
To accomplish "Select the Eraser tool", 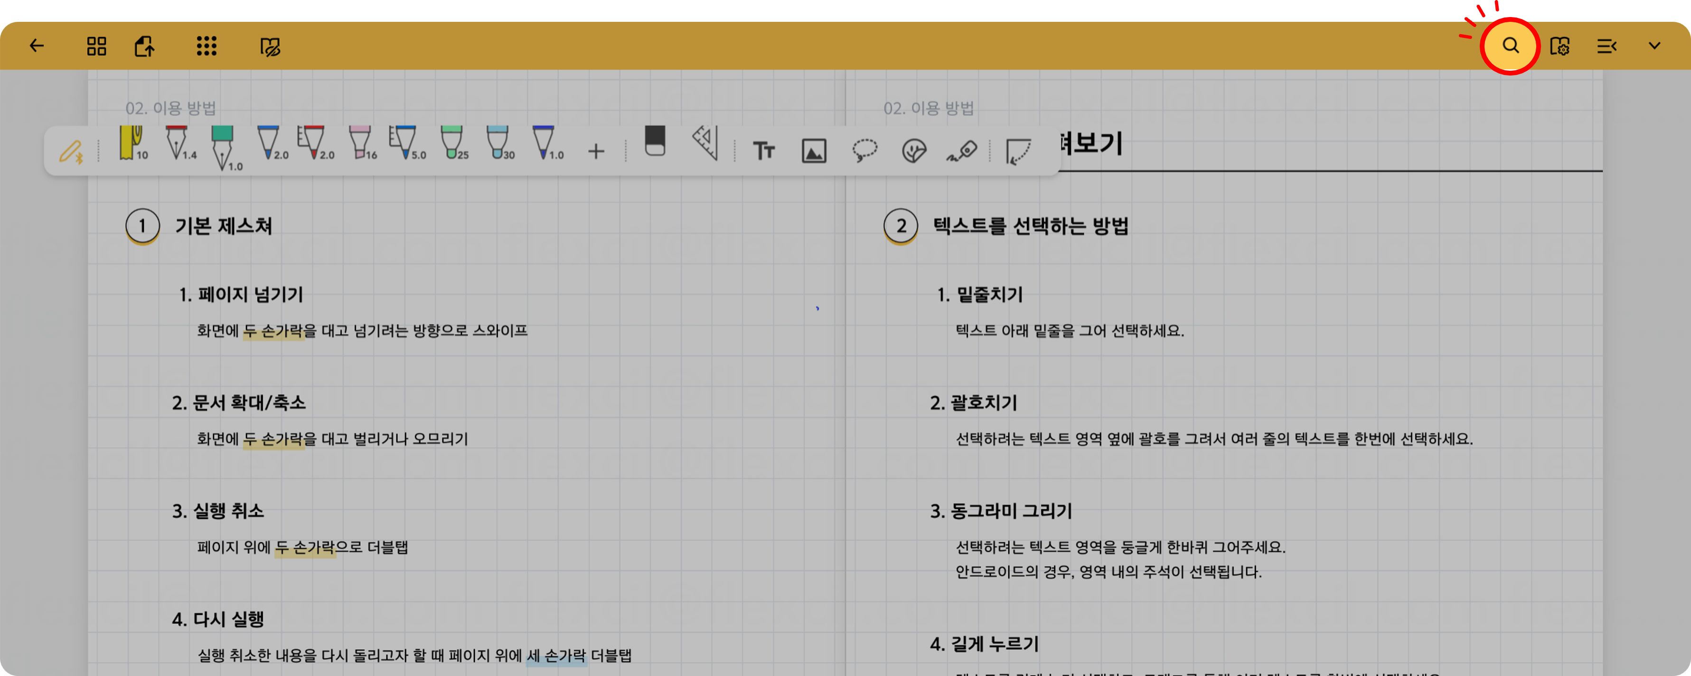I will pyautogui.click(x=655, y=141).
